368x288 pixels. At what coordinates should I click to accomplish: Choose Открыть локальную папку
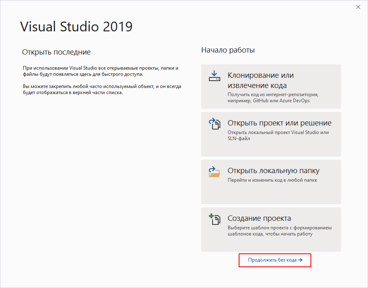point(273,171)
